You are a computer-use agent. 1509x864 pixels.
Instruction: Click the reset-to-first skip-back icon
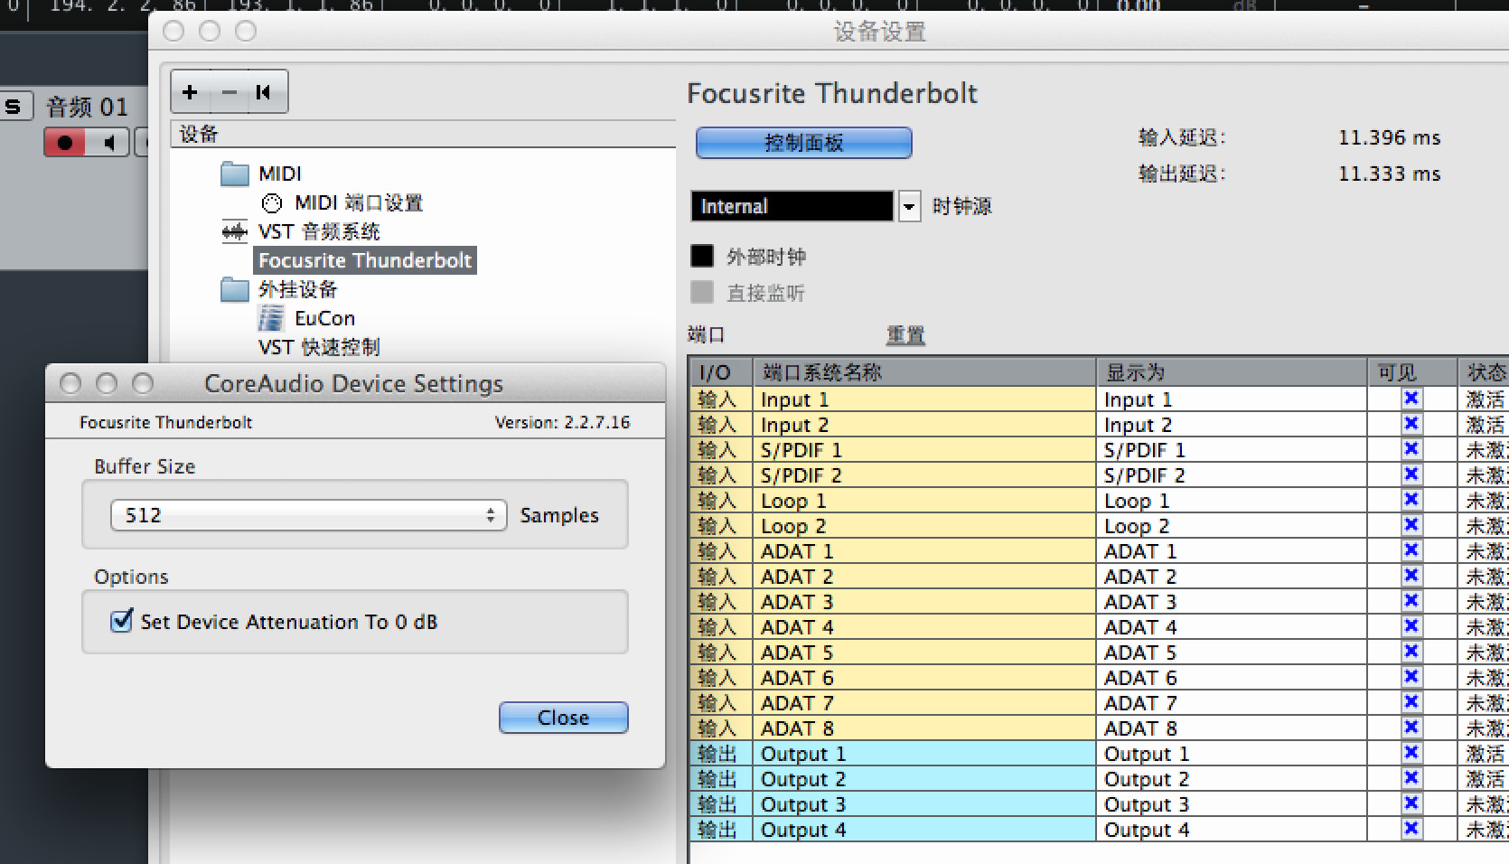pos(264,92)
